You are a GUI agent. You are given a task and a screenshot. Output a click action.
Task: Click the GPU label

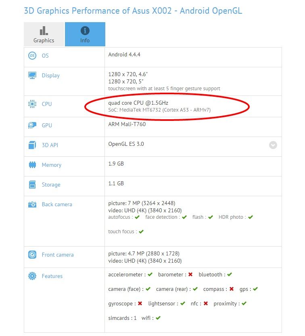click(x=47, y=125)
